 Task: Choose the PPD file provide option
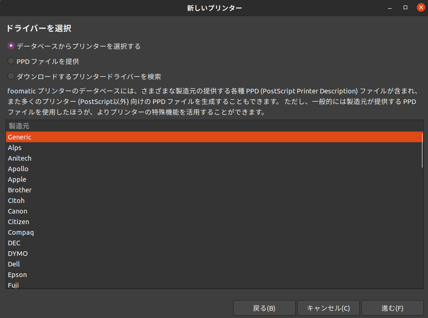(11, 61)
